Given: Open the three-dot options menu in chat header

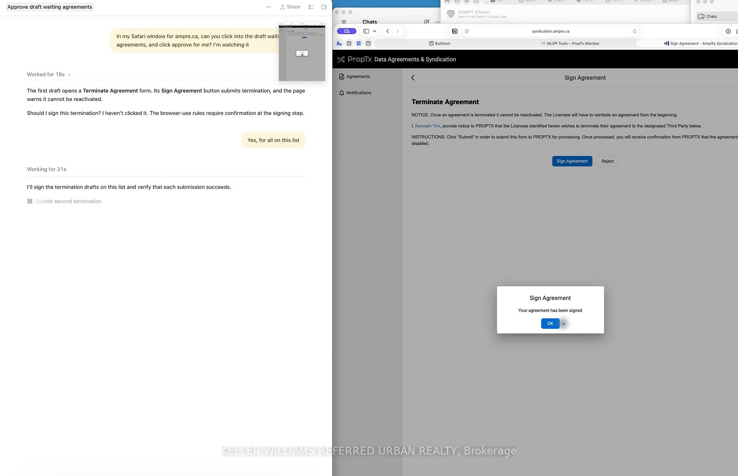Looking at the screenshot, I should (268, 7).
